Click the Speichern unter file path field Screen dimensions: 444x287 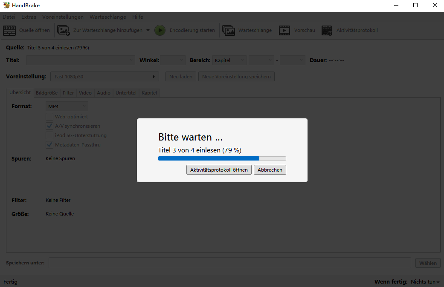[x=230, y=263]
